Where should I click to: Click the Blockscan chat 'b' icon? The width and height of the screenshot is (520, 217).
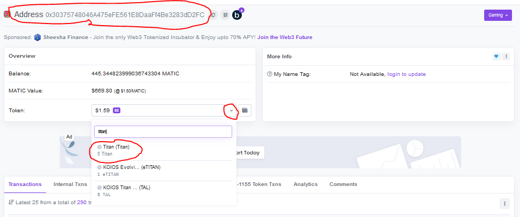(237, 15)
